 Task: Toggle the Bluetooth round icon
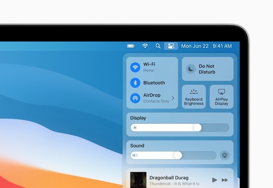click(135, 83)
